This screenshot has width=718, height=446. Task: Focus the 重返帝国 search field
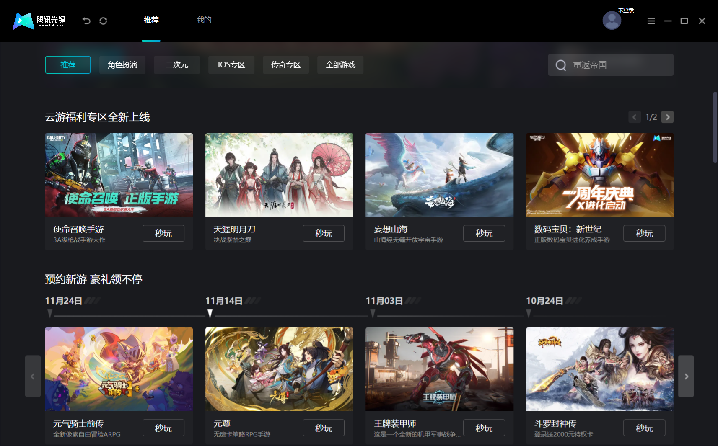611,65
